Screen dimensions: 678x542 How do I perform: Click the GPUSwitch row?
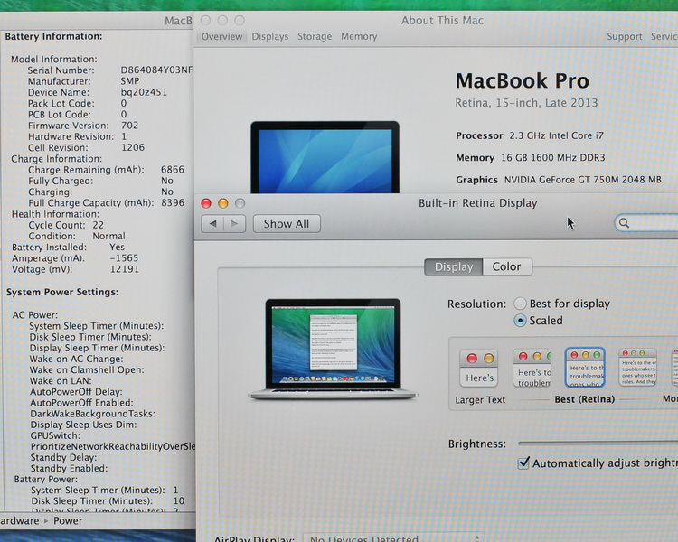(x=55, y=435)
